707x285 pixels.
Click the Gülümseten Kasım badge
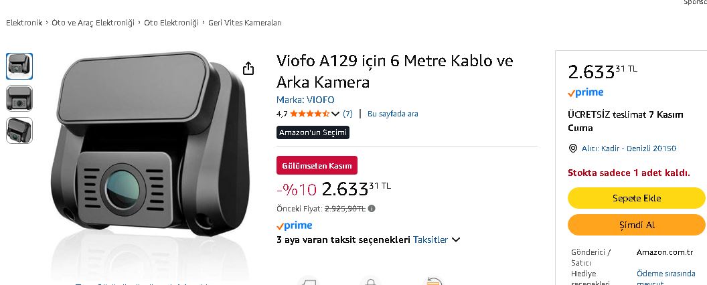[317, 166]
